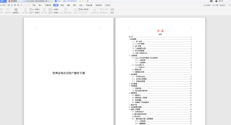This screenshot has height=125, width=231.
Task: Click the search 查找 magnifier icon
Action: (106, 5)
